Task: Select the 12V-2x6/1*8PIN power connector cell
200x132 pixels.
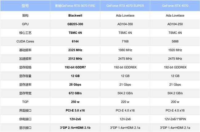Action: [175, 119]
